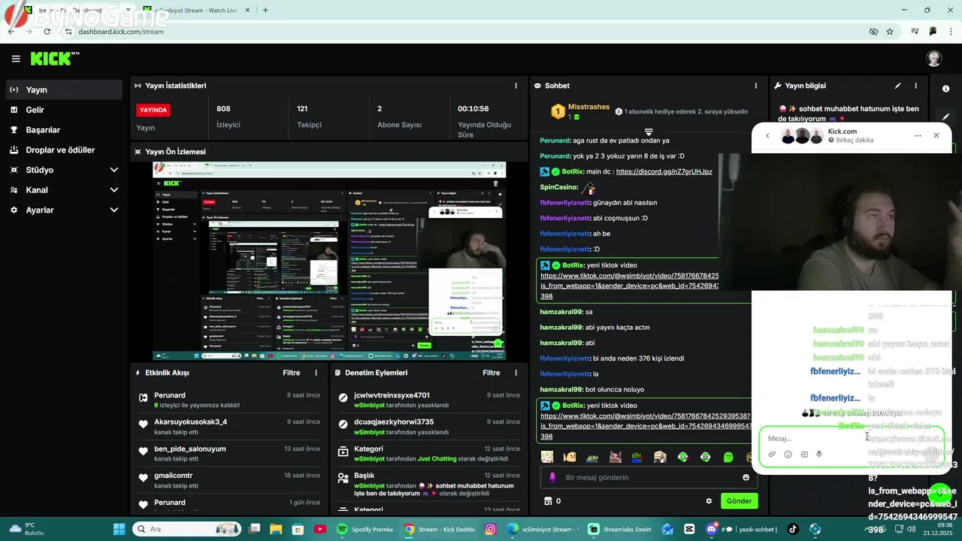Click the pencil icon on the right rail
The width and height of the screenshot is (962, 541).
click(945, 116)
